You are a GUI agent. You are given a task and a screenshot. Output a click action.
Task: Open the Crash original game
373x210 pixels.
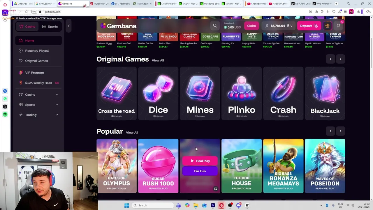coord(283,93)
